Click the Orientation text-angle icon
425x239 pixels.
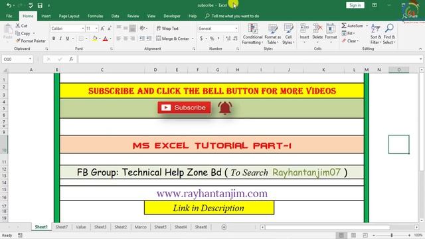(x=142, y=28)
